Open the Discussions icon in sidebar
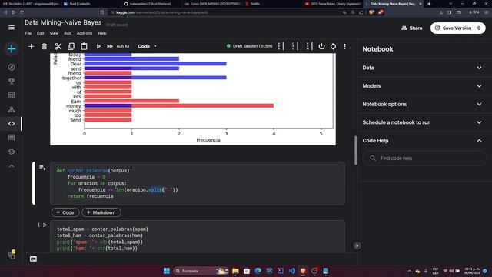Screen dimensions: 492x277 point(12,138)
